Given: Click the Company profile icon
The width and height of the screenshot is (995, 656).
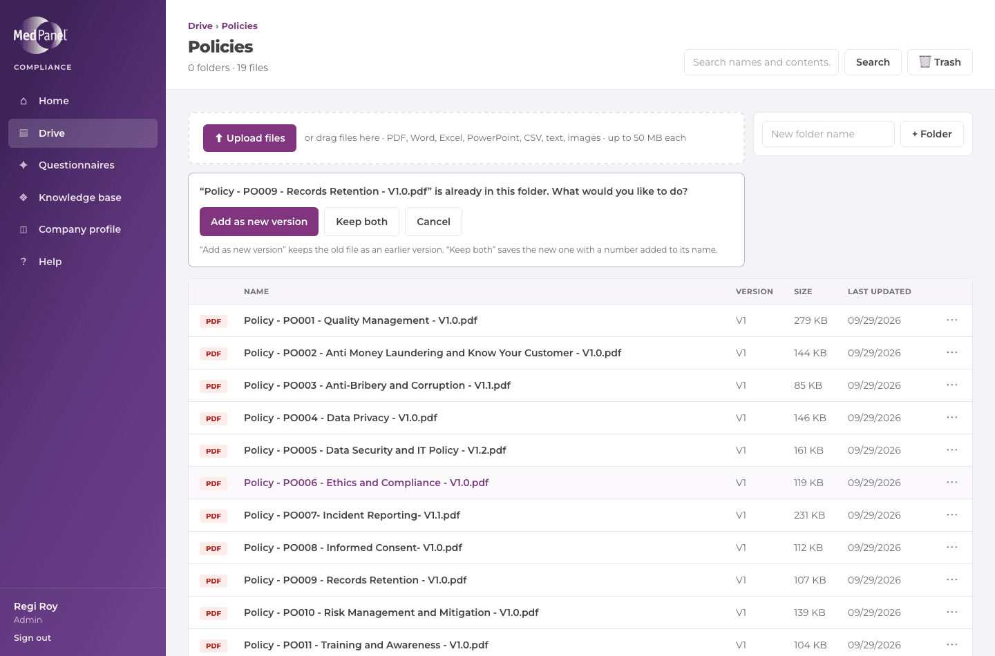Looking at the screenshot, I should (23, 229).
